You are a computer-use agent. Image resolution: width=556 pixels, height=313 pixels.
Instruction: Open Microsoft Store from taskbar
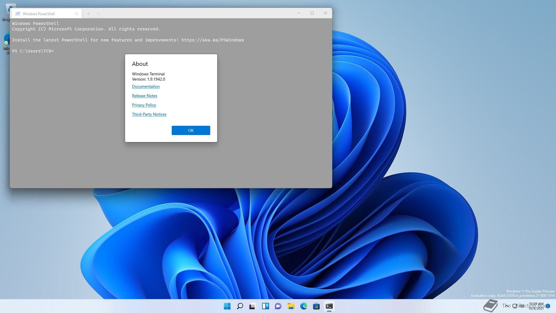[x=317, y=306]
